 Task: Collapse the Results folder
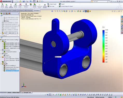point(1,64)
